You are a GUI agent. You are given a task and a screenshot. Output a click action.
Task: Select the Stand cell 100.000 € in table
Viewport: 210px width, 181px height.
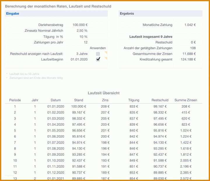(79, 107)
